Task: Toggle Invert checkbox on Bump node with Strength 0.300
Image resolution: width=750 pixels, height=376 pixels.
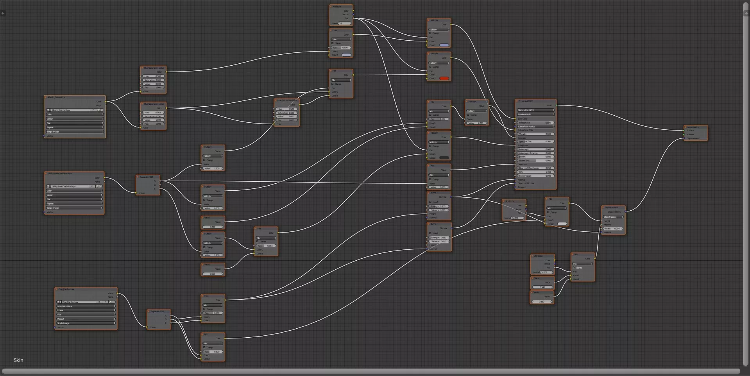Action: pos(430,202)
